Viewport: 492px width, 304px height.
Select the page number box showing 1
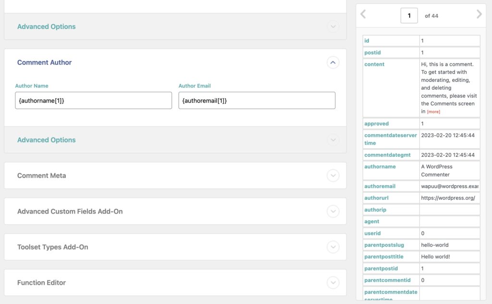point(409,15)
